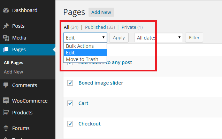The height and width of the screenshot is (139, 222).
Task: Select Pages in the sidebar
Action: (x=19, y=50)
